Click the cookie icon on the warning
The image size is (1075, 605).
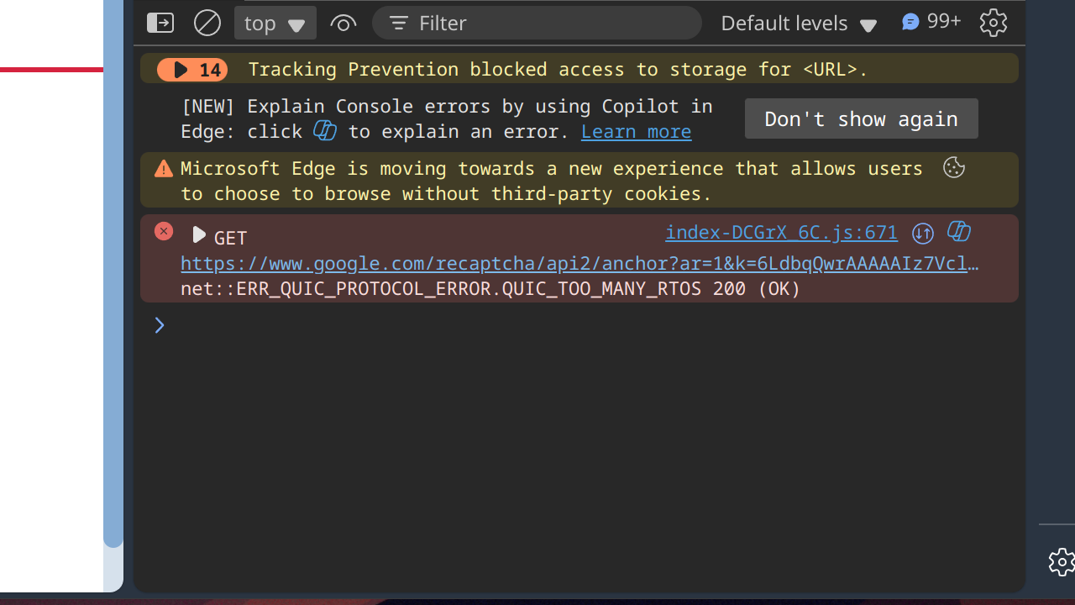coord(953,168)
